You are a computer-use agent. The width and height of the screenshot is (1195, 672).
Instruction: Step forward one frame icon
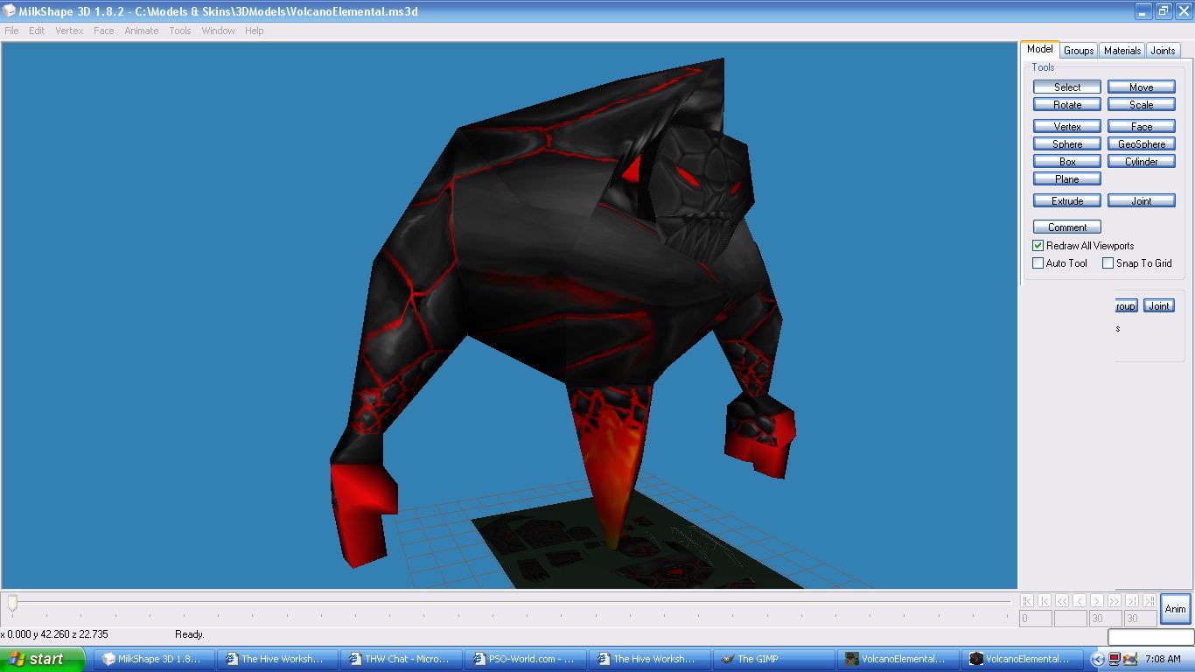[1097, 600]
